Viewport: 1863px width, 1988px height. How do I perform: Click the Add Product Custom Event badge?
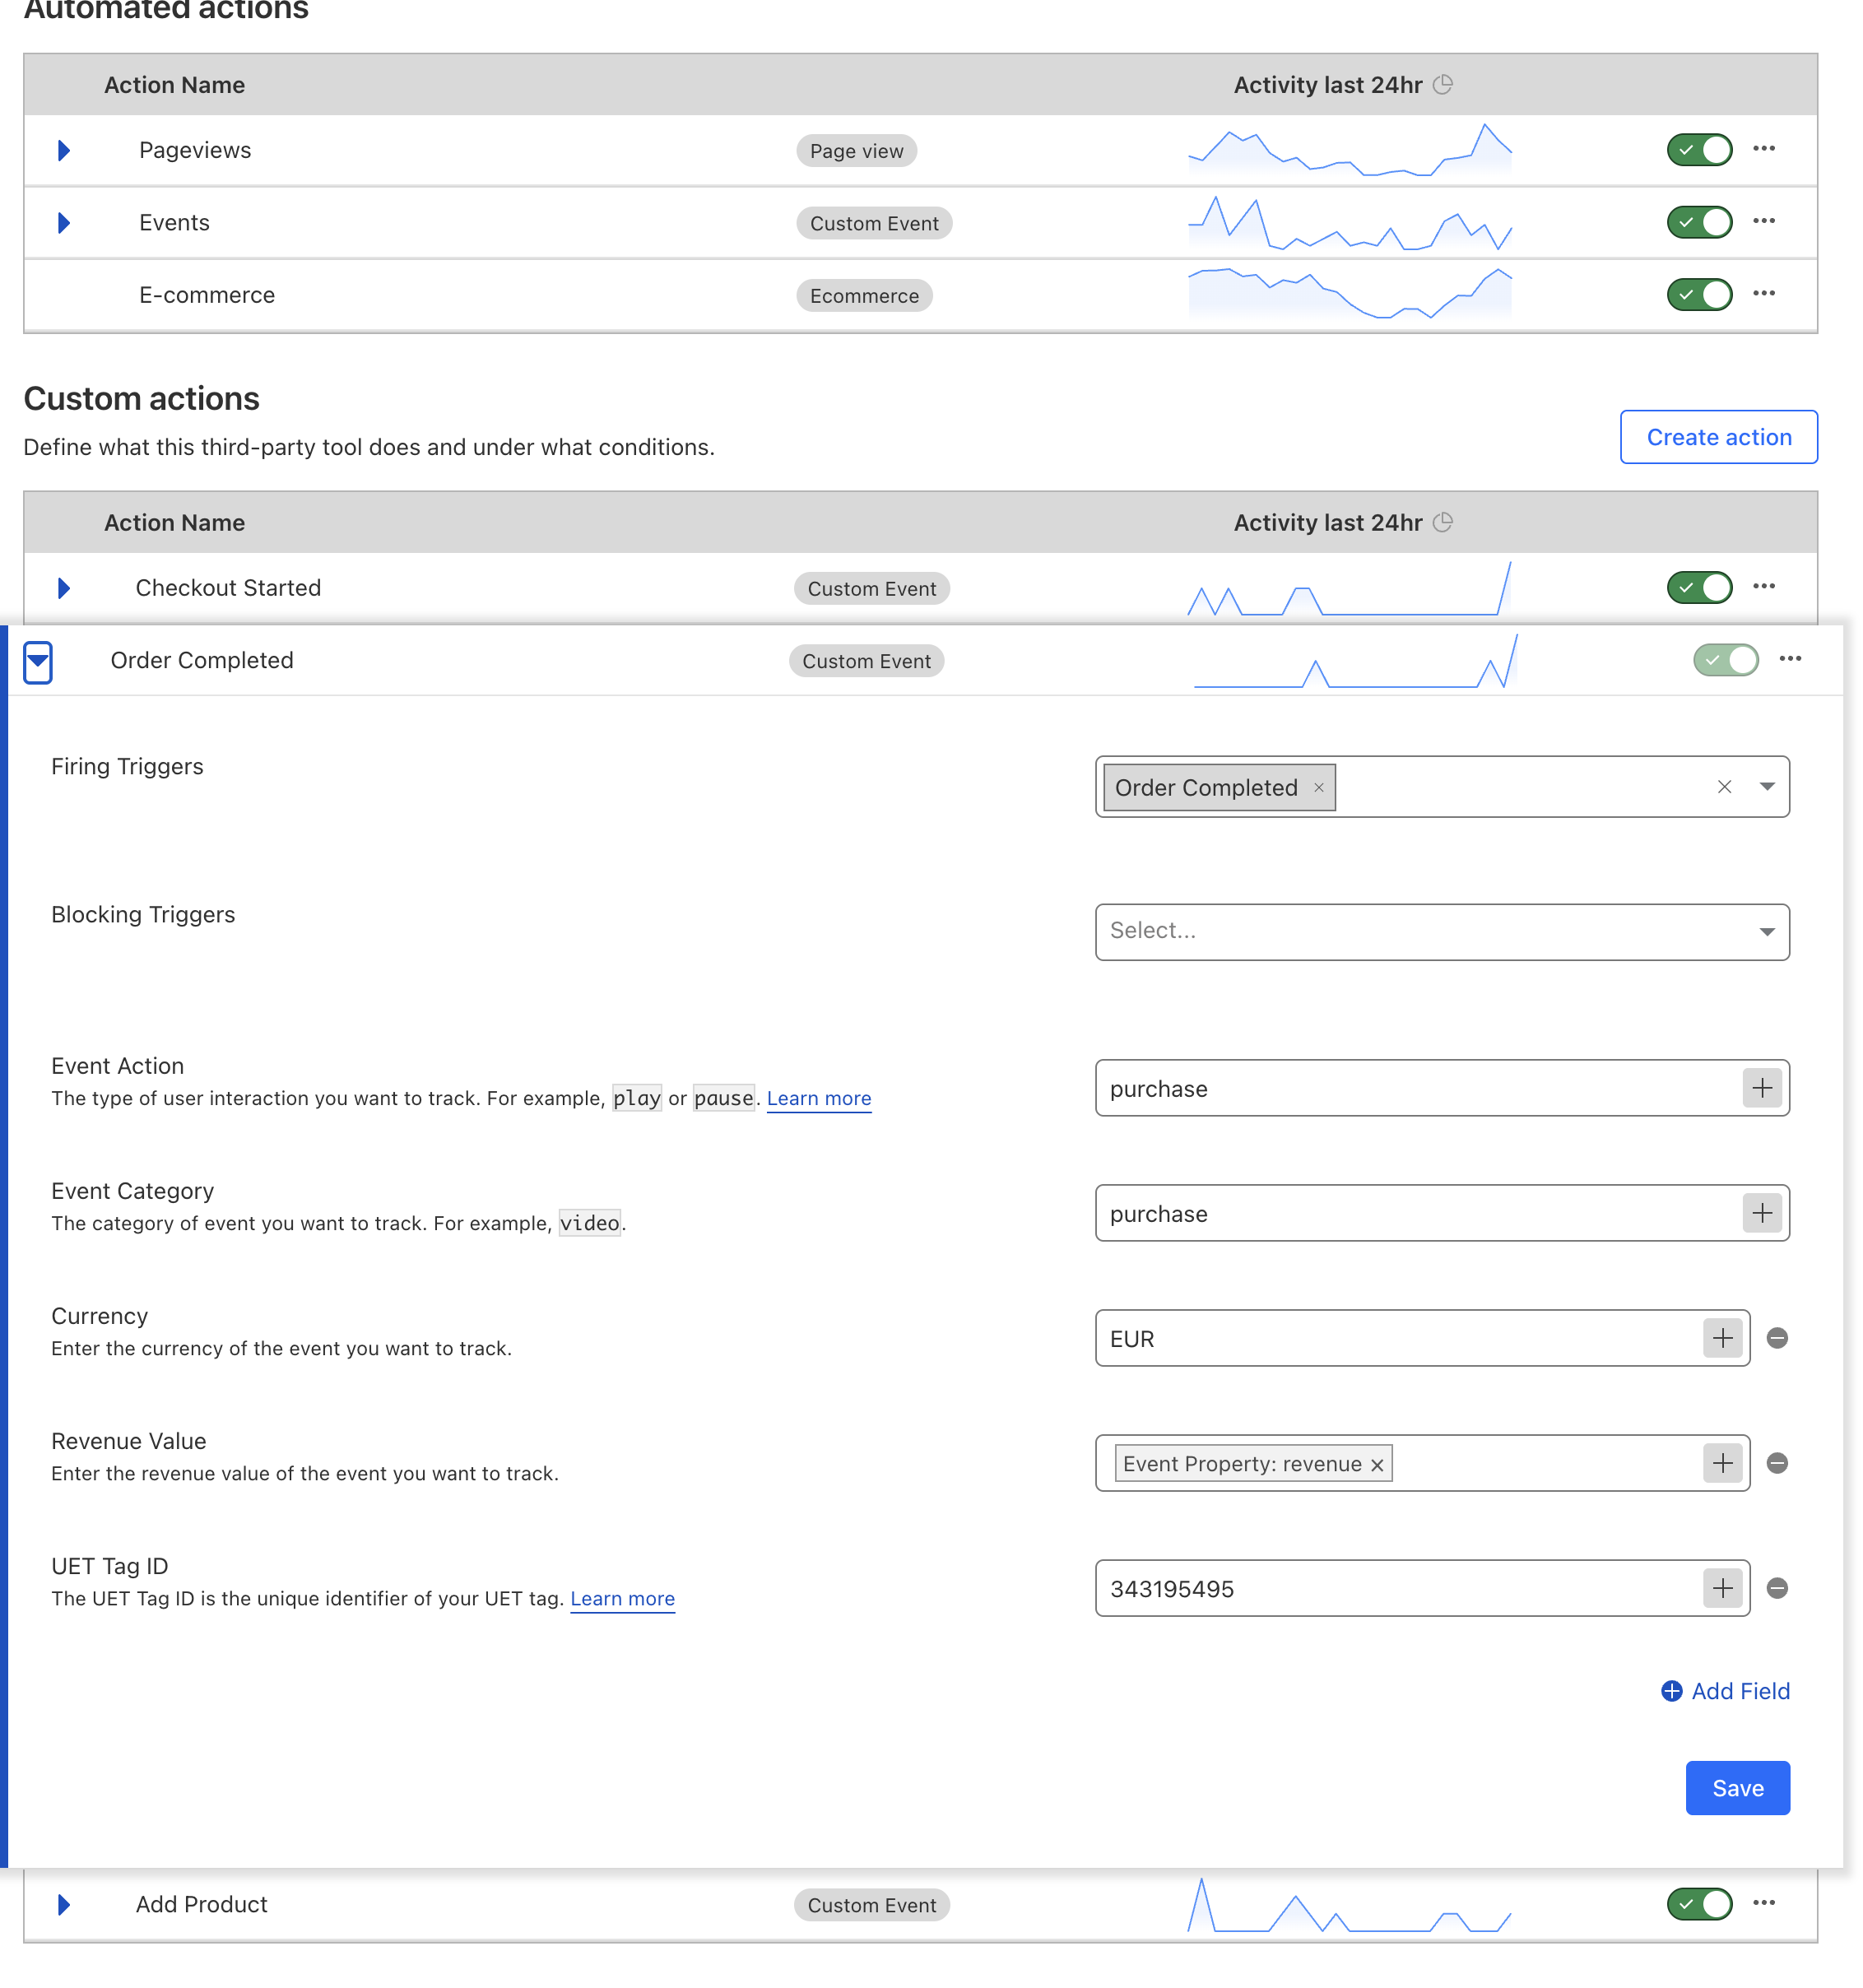[871, 1904]
